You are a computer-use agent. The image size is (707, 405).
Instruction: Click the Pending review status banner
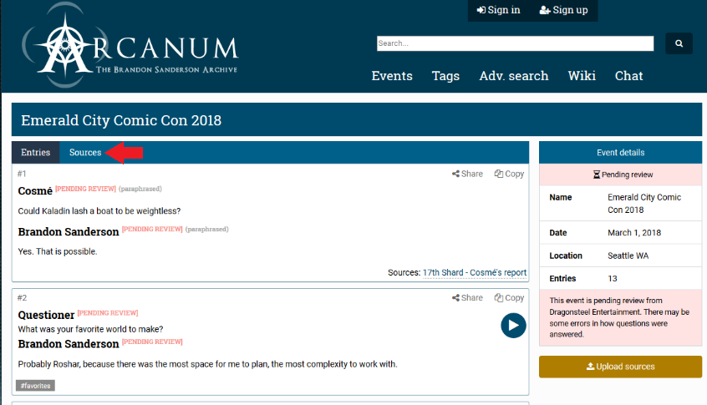[620, 175]
